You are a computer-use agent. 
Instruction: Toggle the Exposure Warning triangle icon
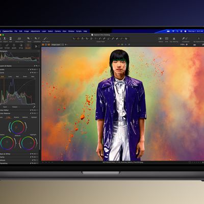click(x=174, y=39)
